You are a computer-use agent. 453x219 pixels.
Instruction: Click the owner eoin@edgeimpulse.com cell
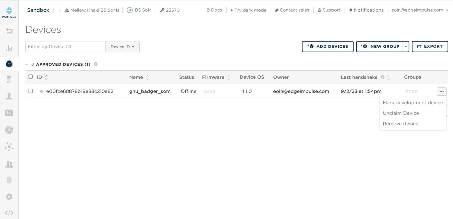pos(301,91)
